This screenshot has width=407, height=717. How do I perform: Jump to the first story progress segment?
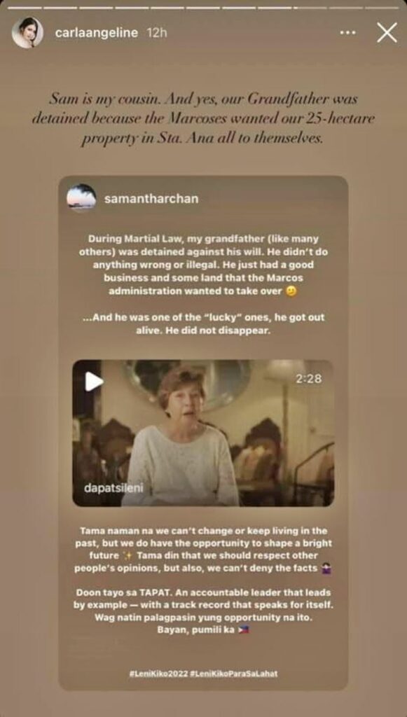(x=25, y=8)
